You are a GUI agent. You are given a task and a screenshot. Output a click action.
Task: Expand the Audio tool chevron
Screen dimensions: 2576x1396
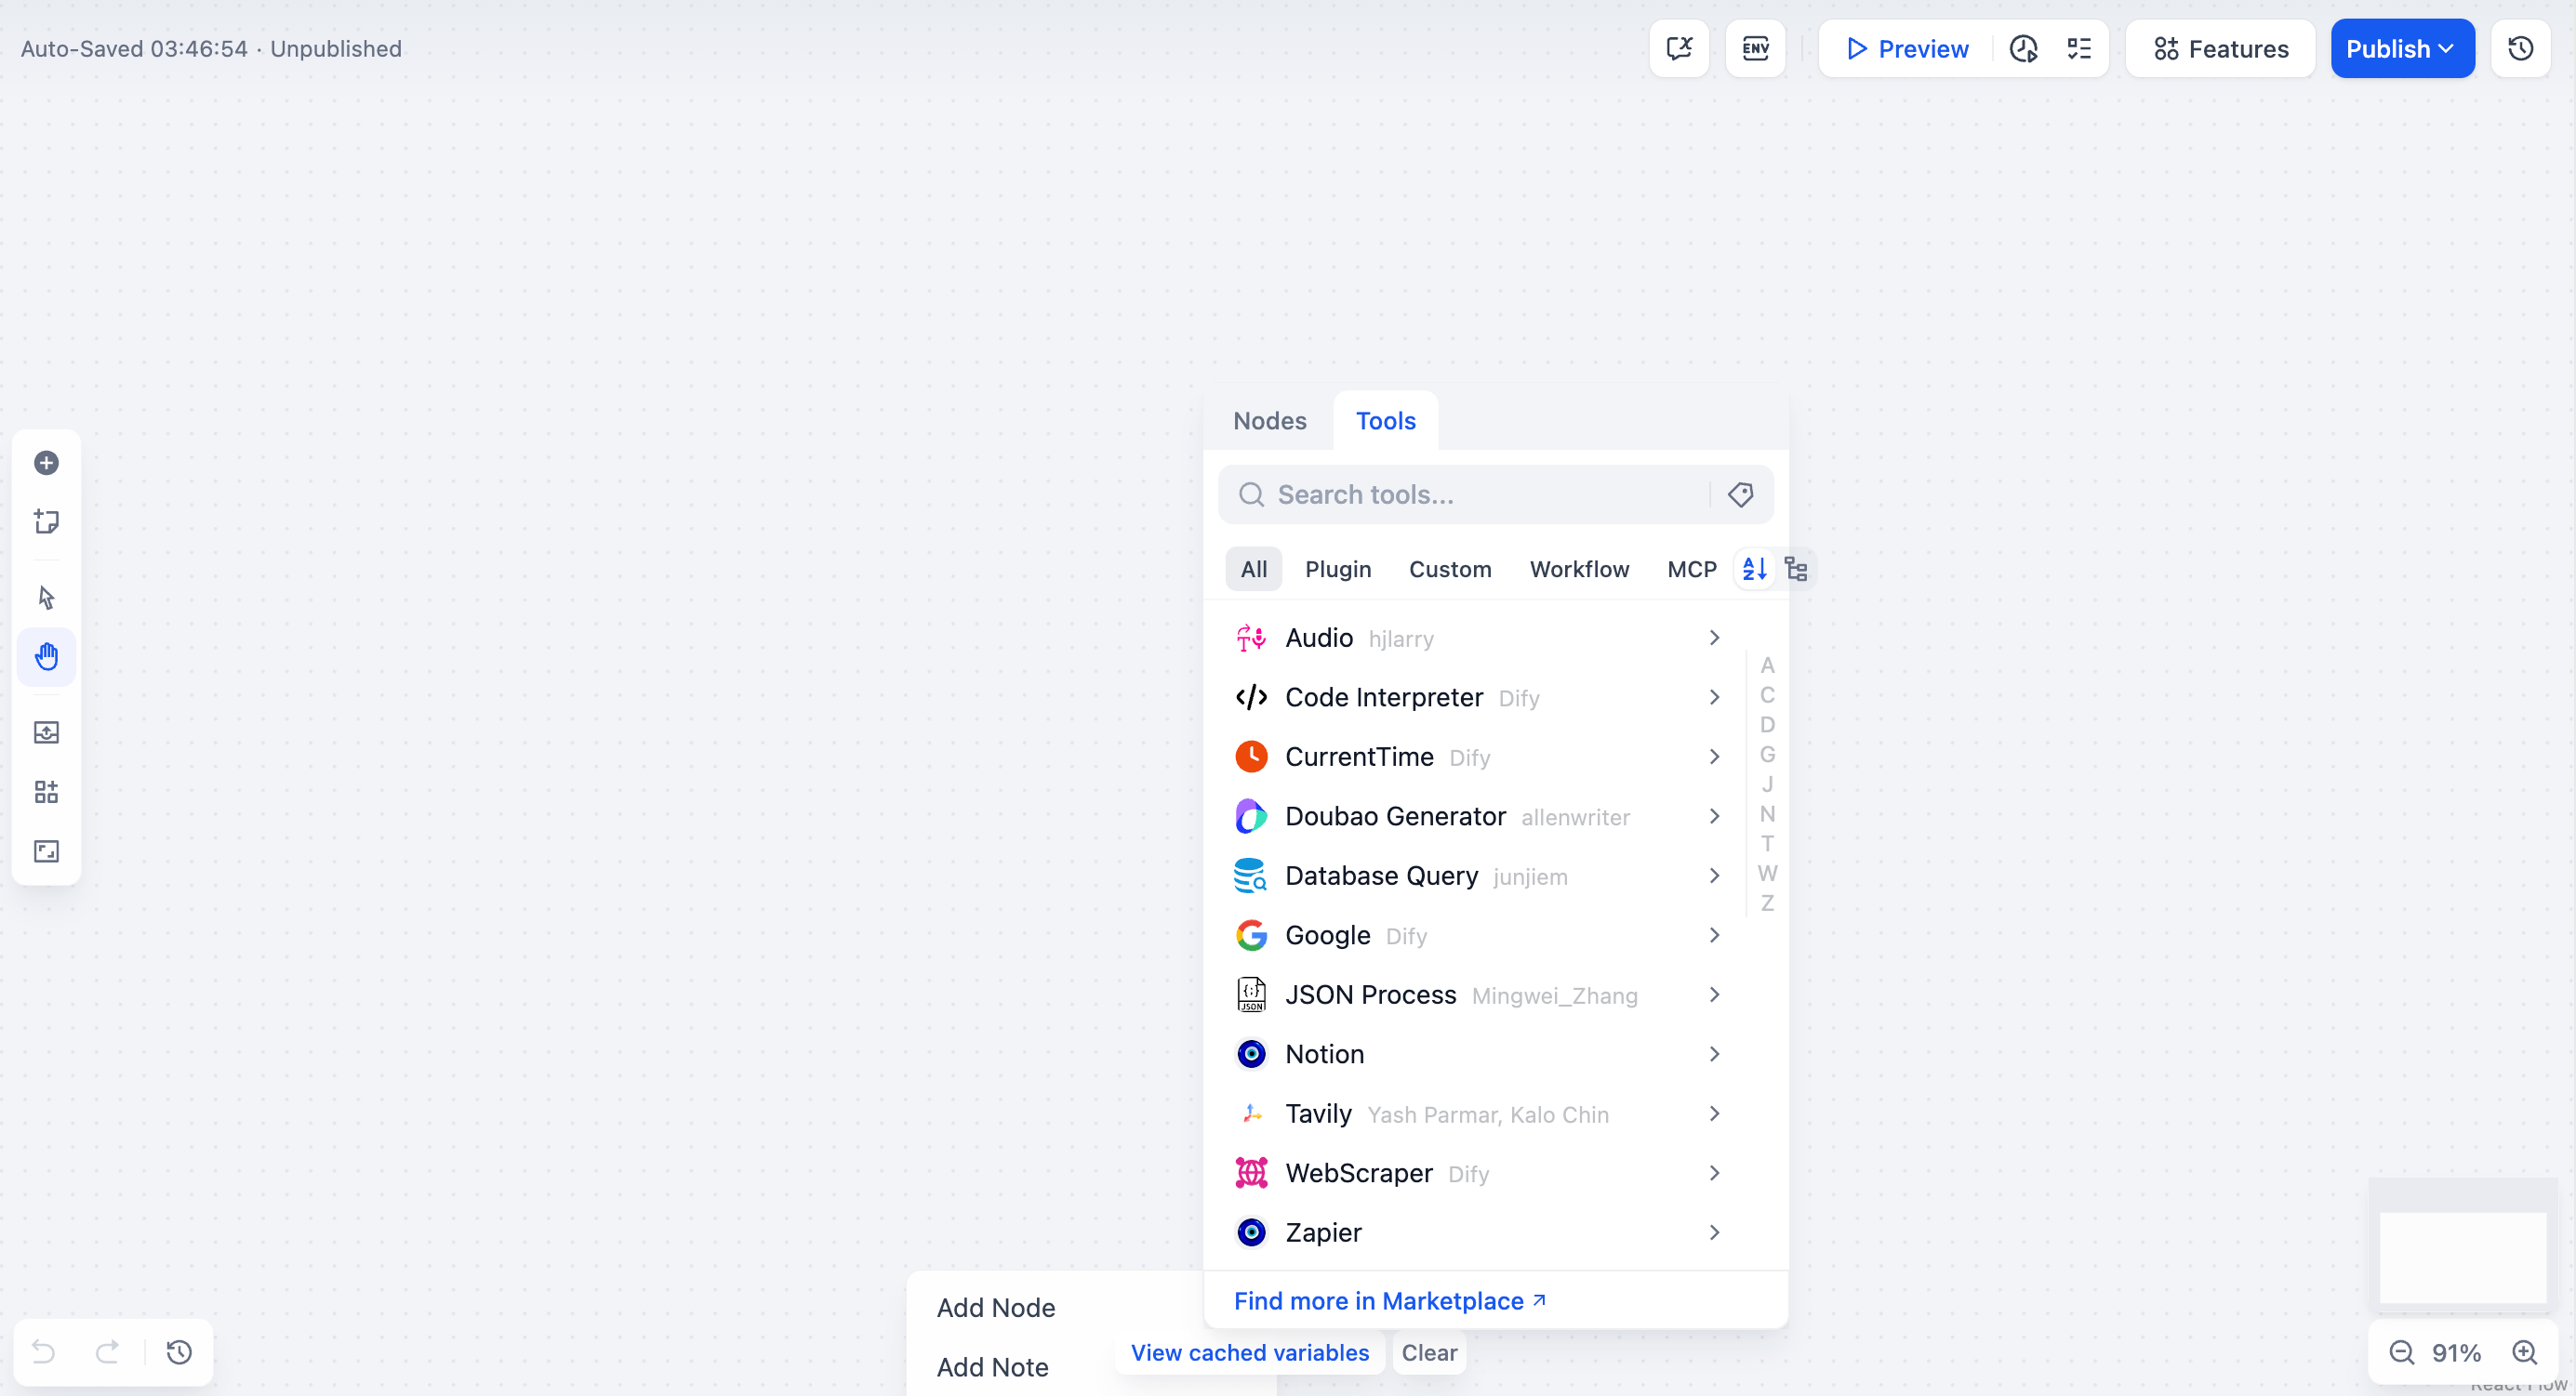(x=1714, y=638)
